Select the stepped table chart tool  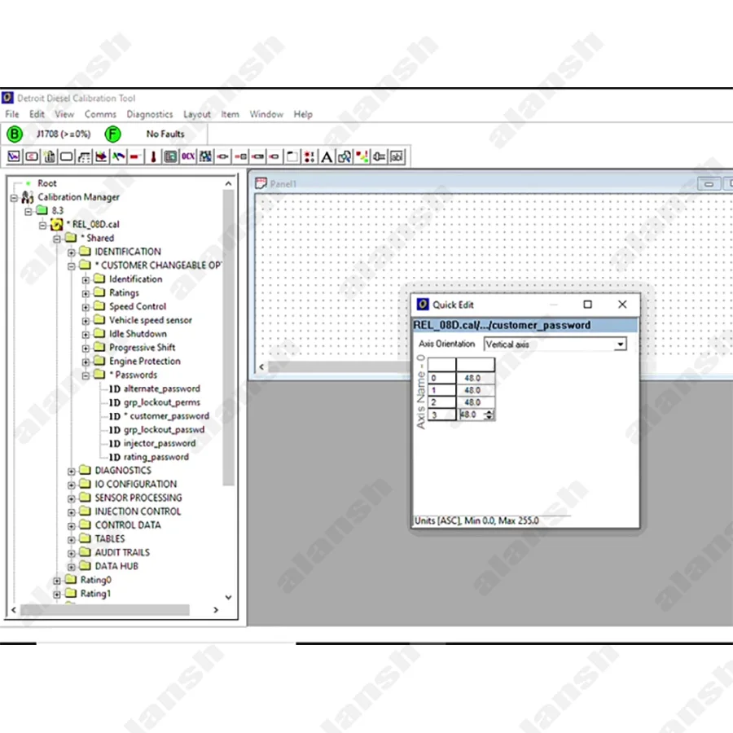coord(84,156)
